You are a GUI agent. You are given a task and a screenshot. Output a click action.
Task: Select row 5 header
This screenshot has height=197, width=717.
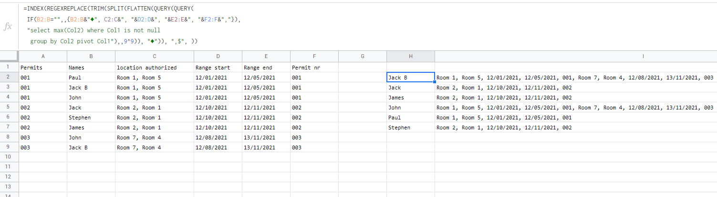pyautogui.click(x=10, y=107)
